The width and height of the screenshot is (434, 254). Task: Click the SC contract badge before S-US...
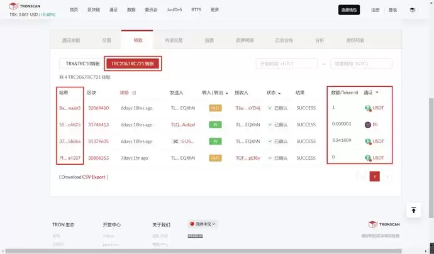pyautogui.click(x=175, y=141)
